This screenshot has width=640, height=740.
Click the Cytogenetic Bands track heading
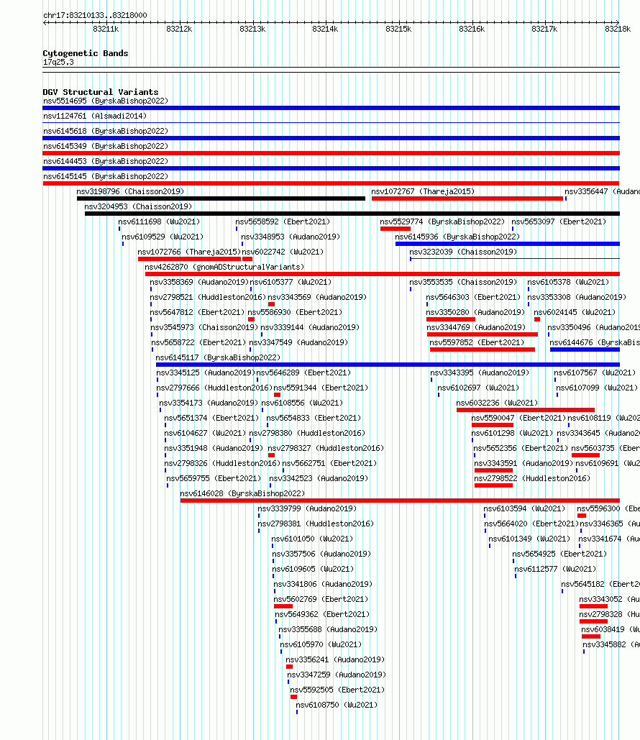point(86,53)
